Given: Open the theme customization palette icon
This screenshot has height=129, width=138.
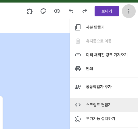Looking at the screenshot, I should [x=43, y=11].
